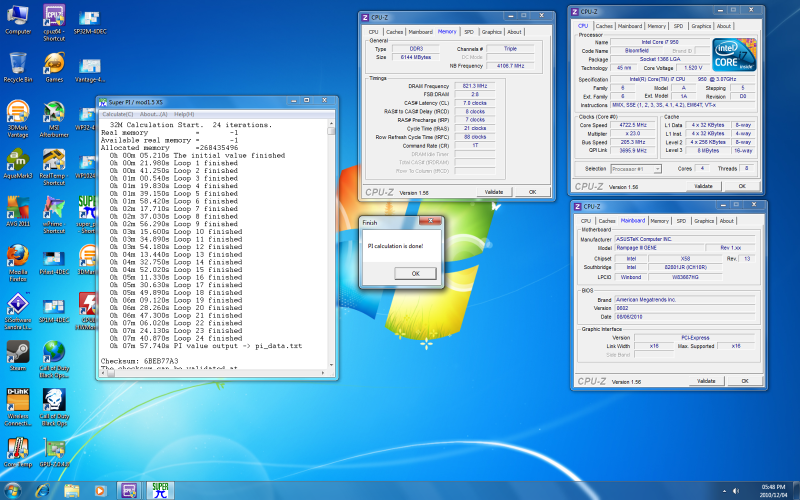Open SiSoftware Sandra Lite desktop icon

(x=18, y=311)
